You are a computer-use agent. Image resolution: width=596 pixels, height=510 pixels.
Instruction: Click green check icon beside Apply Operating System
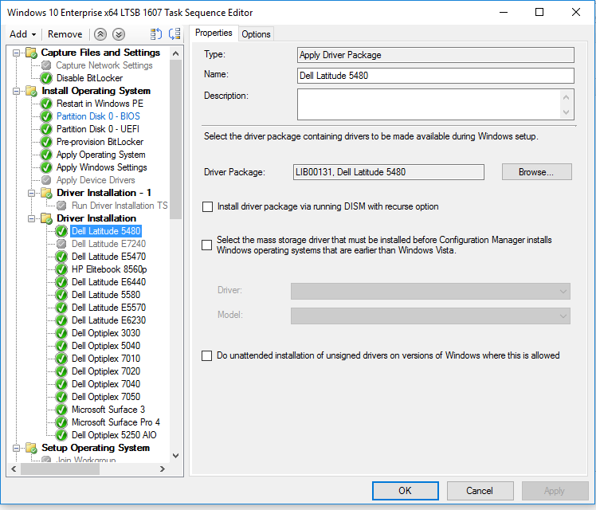click(46, 155)
